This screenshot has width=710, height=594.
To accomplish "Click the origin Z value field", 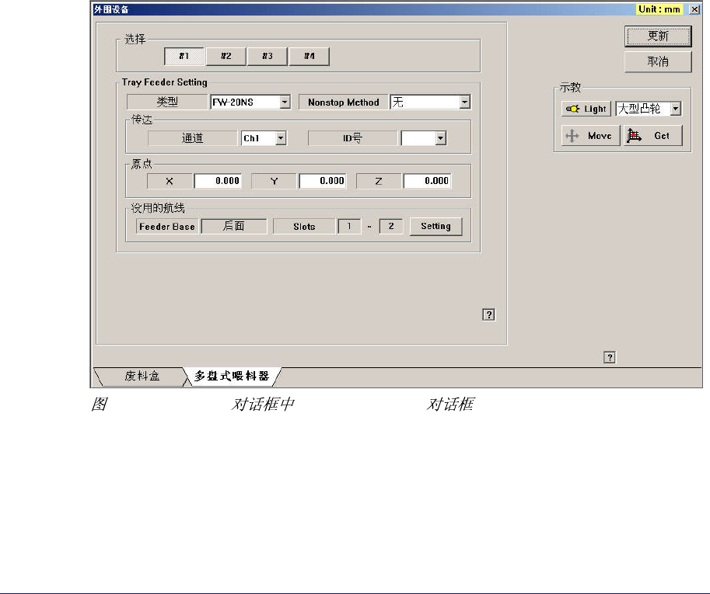I will 427,181.
